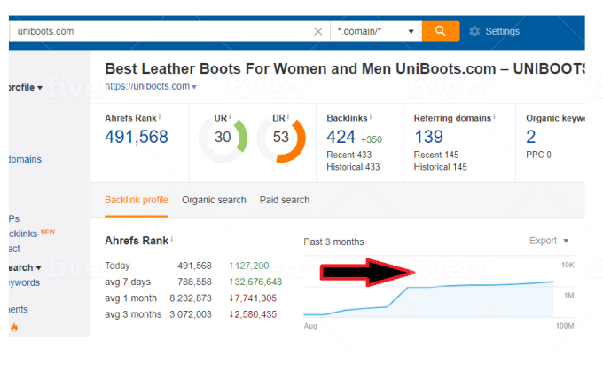The height and width of the screenshot is (365, 603).
Task: Open the IPs sidebar link
Action: click(14, 218)
